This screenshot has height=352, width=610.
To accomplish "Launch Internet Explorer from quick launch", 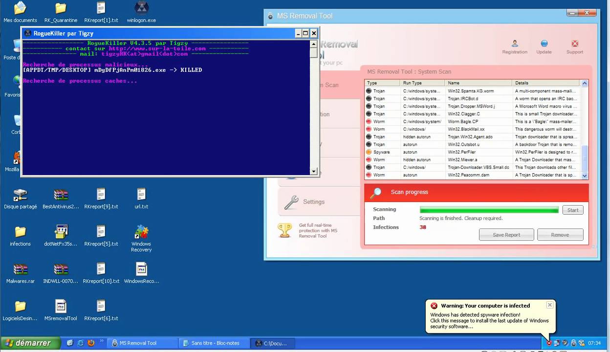I will [x=81, y=343].
